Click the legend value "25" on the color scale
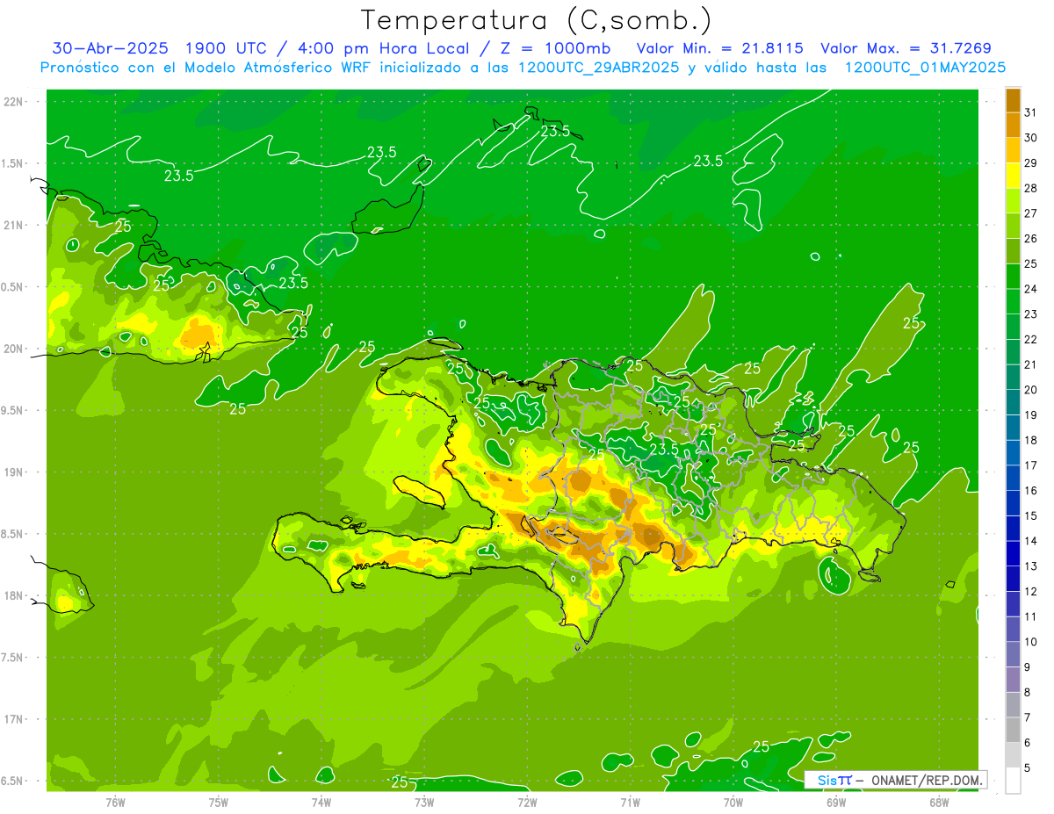Screen dimensions: 1054x814 click(1031, 263)
